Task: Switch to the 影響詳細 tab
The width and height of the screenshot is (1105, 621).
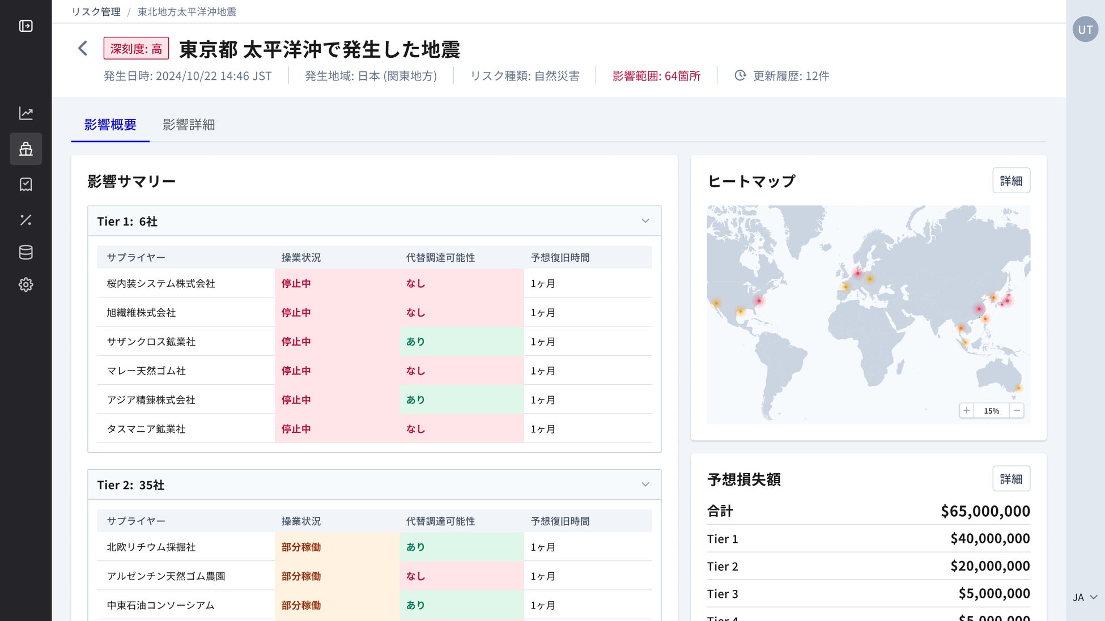Action: (189, 125)
